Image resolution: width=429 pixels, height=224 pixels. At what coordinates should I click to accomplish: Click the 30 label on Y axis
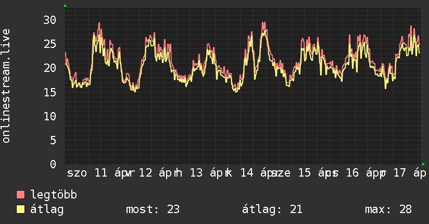click(50, 20)
